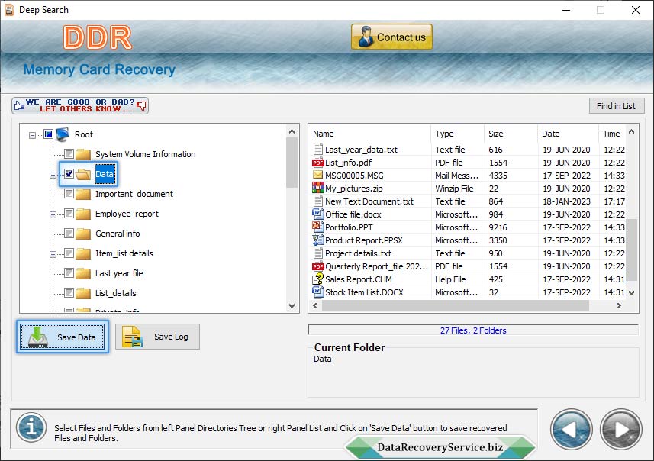
Task: Click the Employee_report folder icon
Action: point(83,214)
